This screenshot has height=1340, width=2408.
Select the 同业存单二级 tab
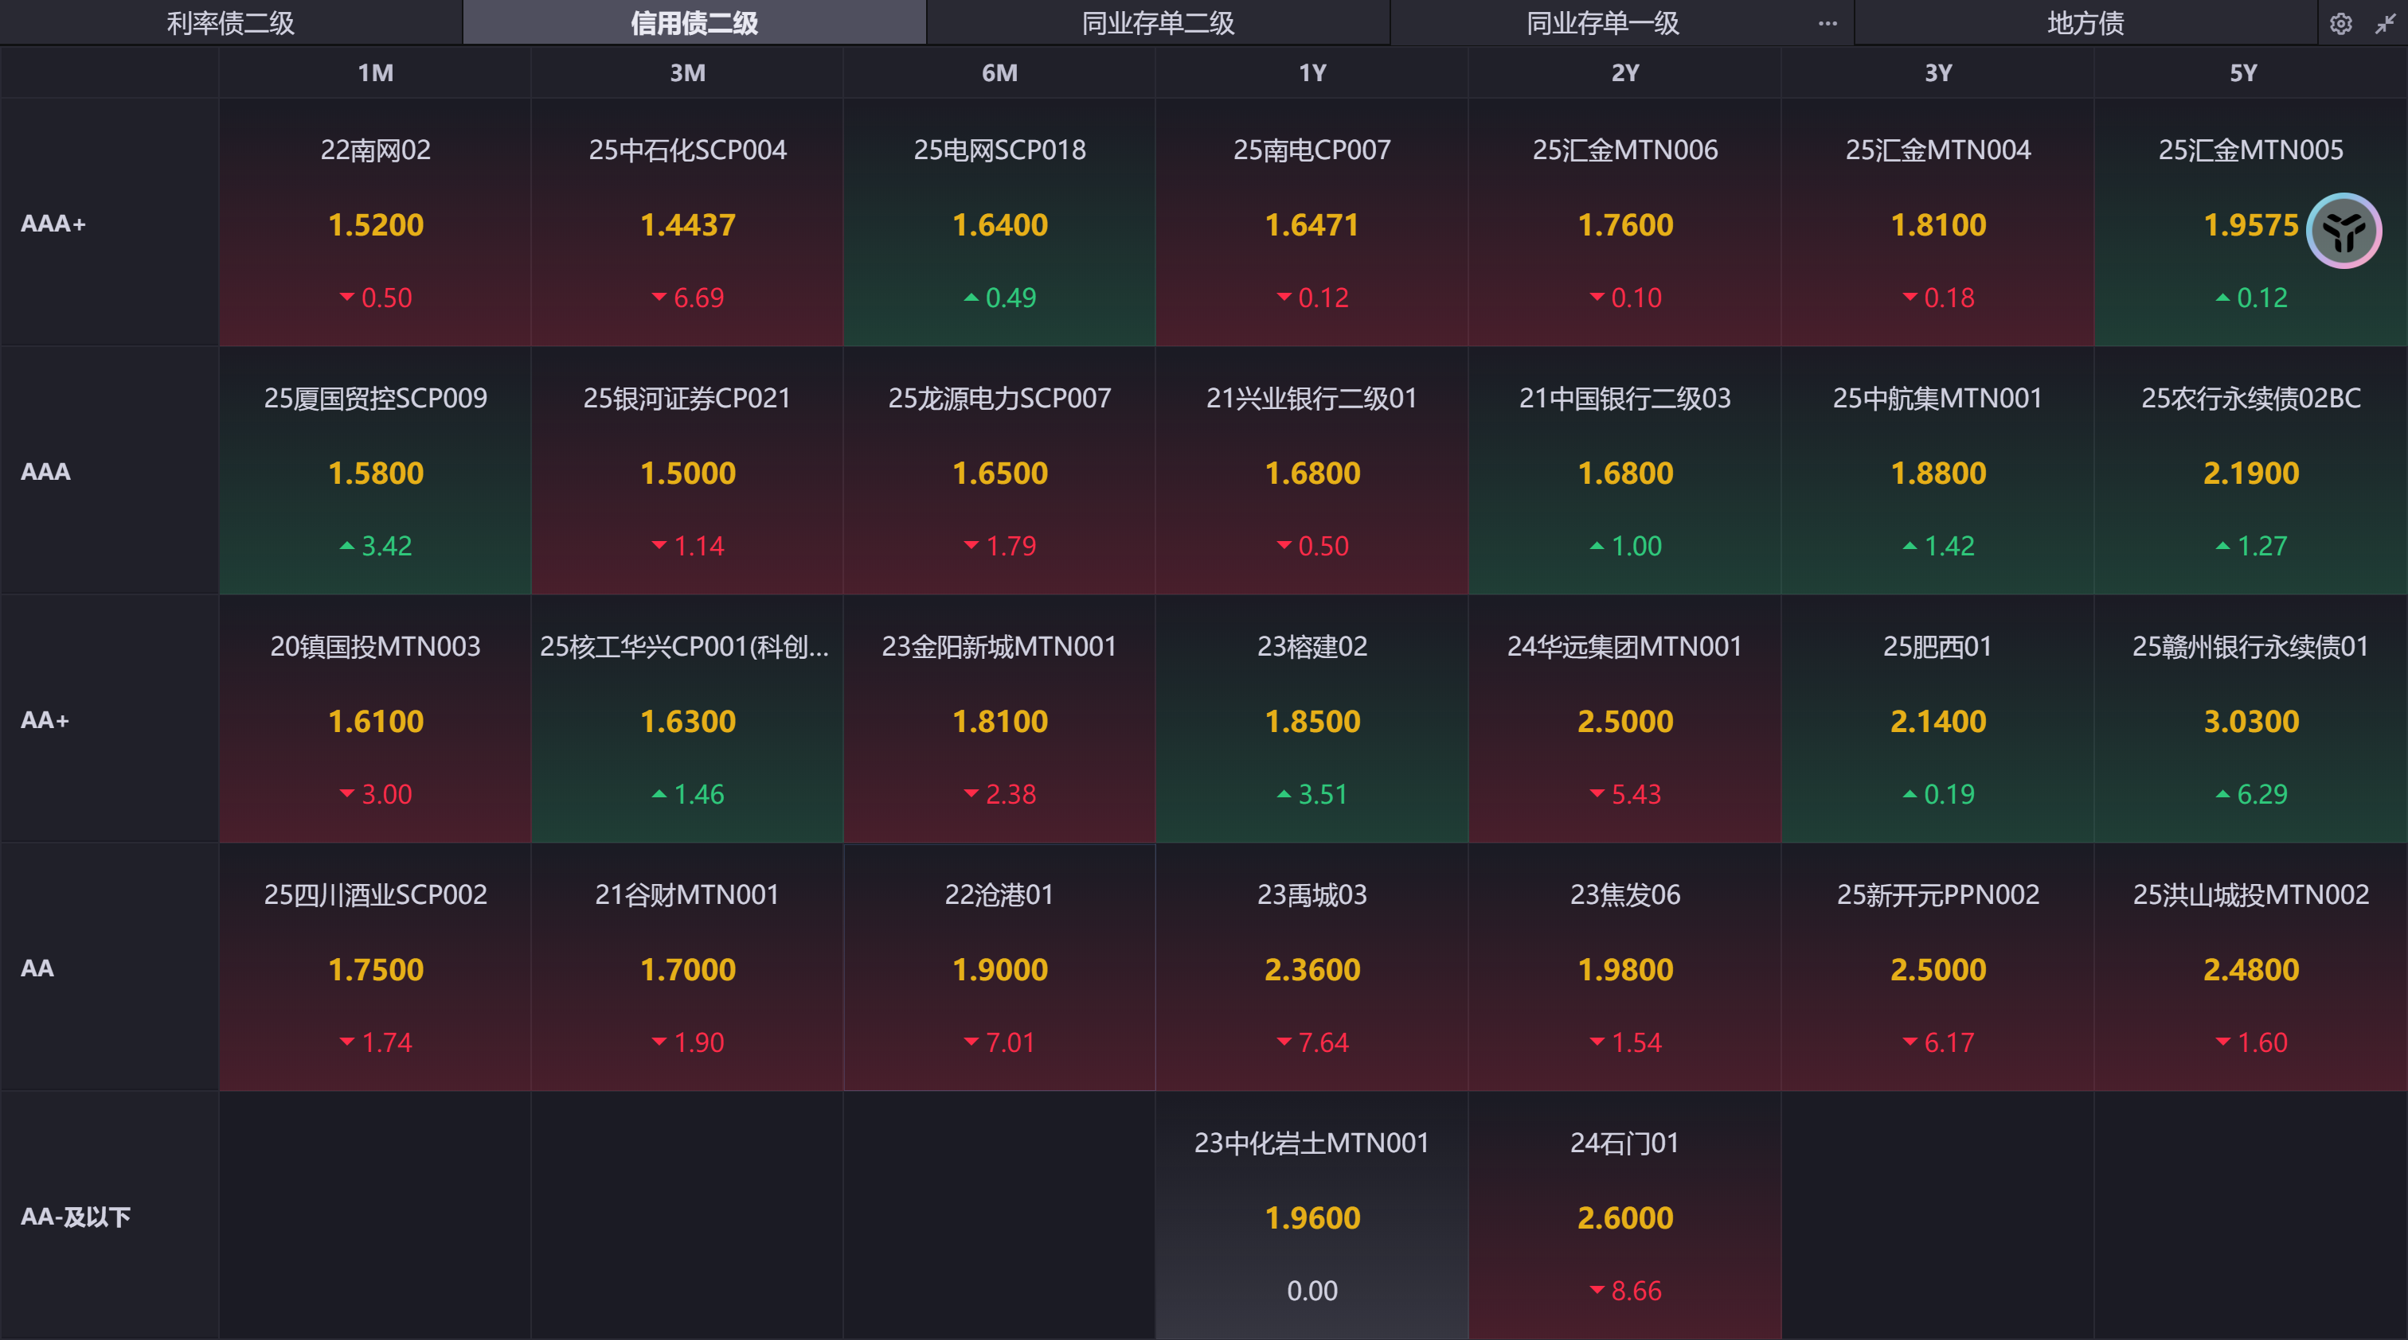[x=1157, y=23]
